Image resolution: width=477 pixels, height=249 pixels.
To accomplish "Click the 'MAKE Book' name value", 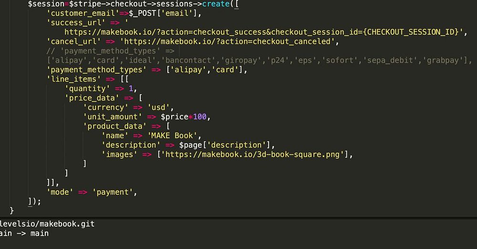I will click(172, 136).
